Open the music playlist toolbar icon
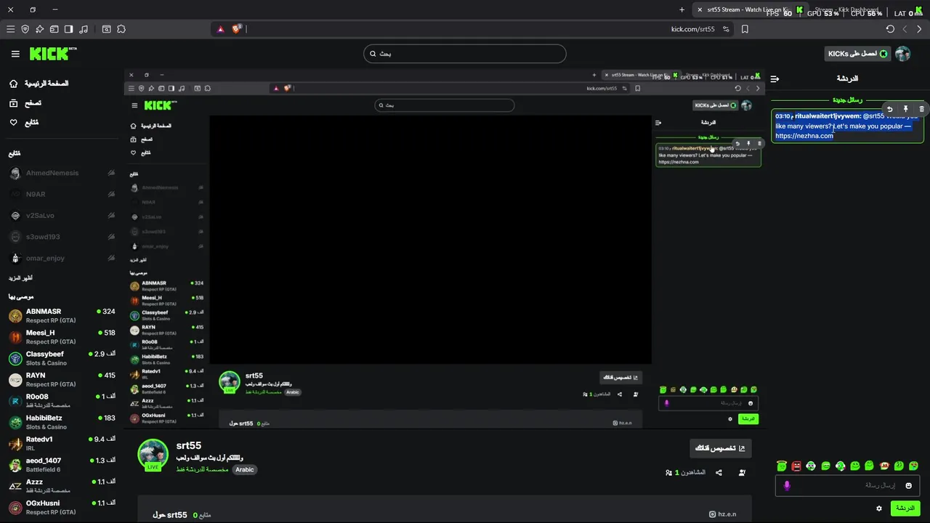The height and width of the screenshot is (523, 930). [84, 29]
